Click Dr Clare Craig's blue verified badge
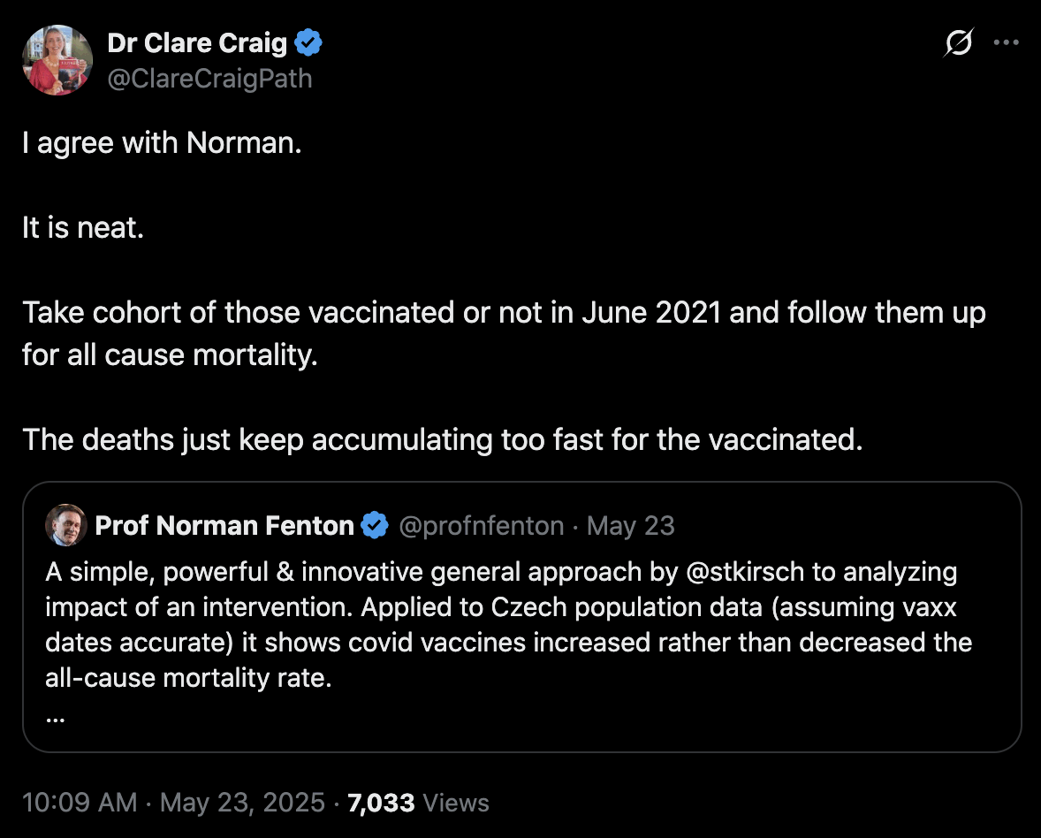Image resolution: width=1041 pixels, height=838 pixels. pyautogui.click(x=308, y=42)
